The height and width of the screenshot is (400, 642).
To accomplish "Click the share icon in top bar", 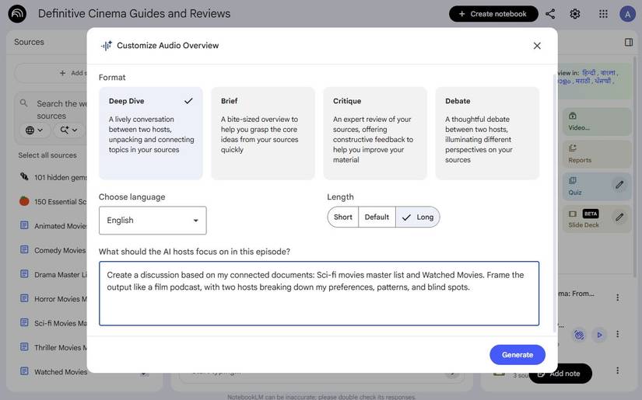I will pos(550,14).
